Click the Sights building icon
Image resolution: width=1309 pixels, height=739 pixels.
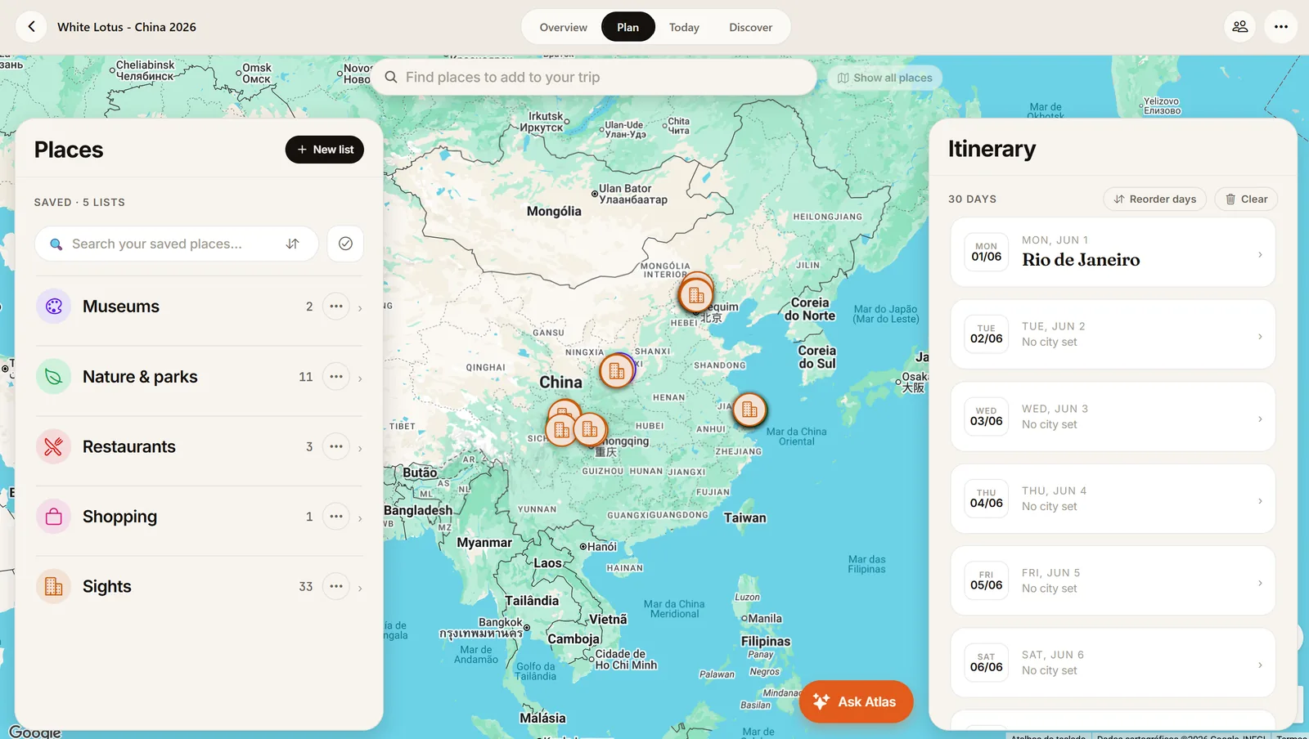[x=54, y=586]
